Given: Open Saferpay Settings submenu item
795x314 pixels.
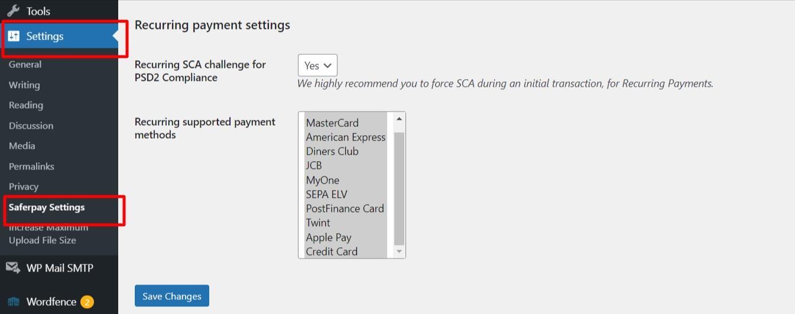Looking at the screenshot, I should [47, 207].
